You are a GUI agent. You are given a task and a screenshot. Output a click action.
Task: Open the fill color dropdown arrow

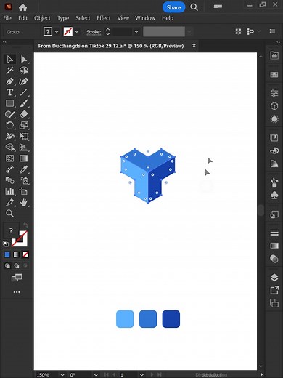tap(57, 32)
